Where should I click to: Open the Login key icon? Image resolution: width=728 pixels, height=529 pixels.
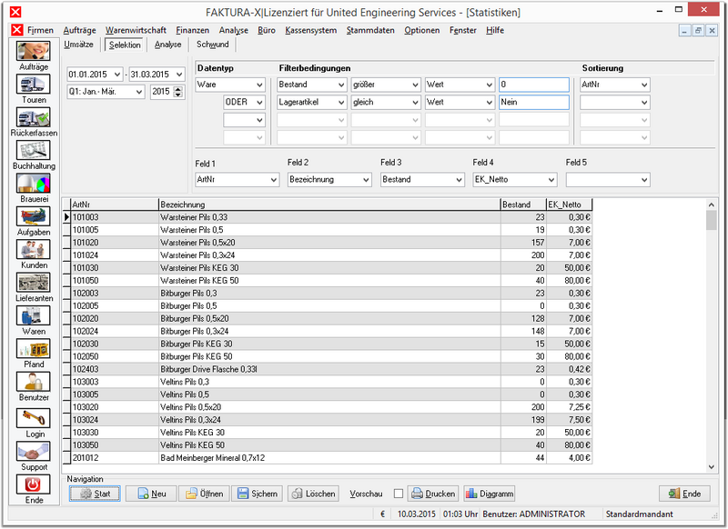pyautogui.click(x=34, y=418)
